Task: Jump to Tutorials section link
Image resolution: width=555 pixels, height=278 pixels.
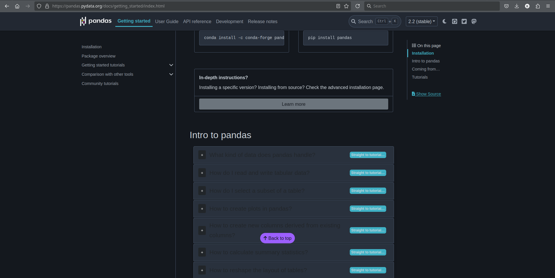Action: pos(420,77)
